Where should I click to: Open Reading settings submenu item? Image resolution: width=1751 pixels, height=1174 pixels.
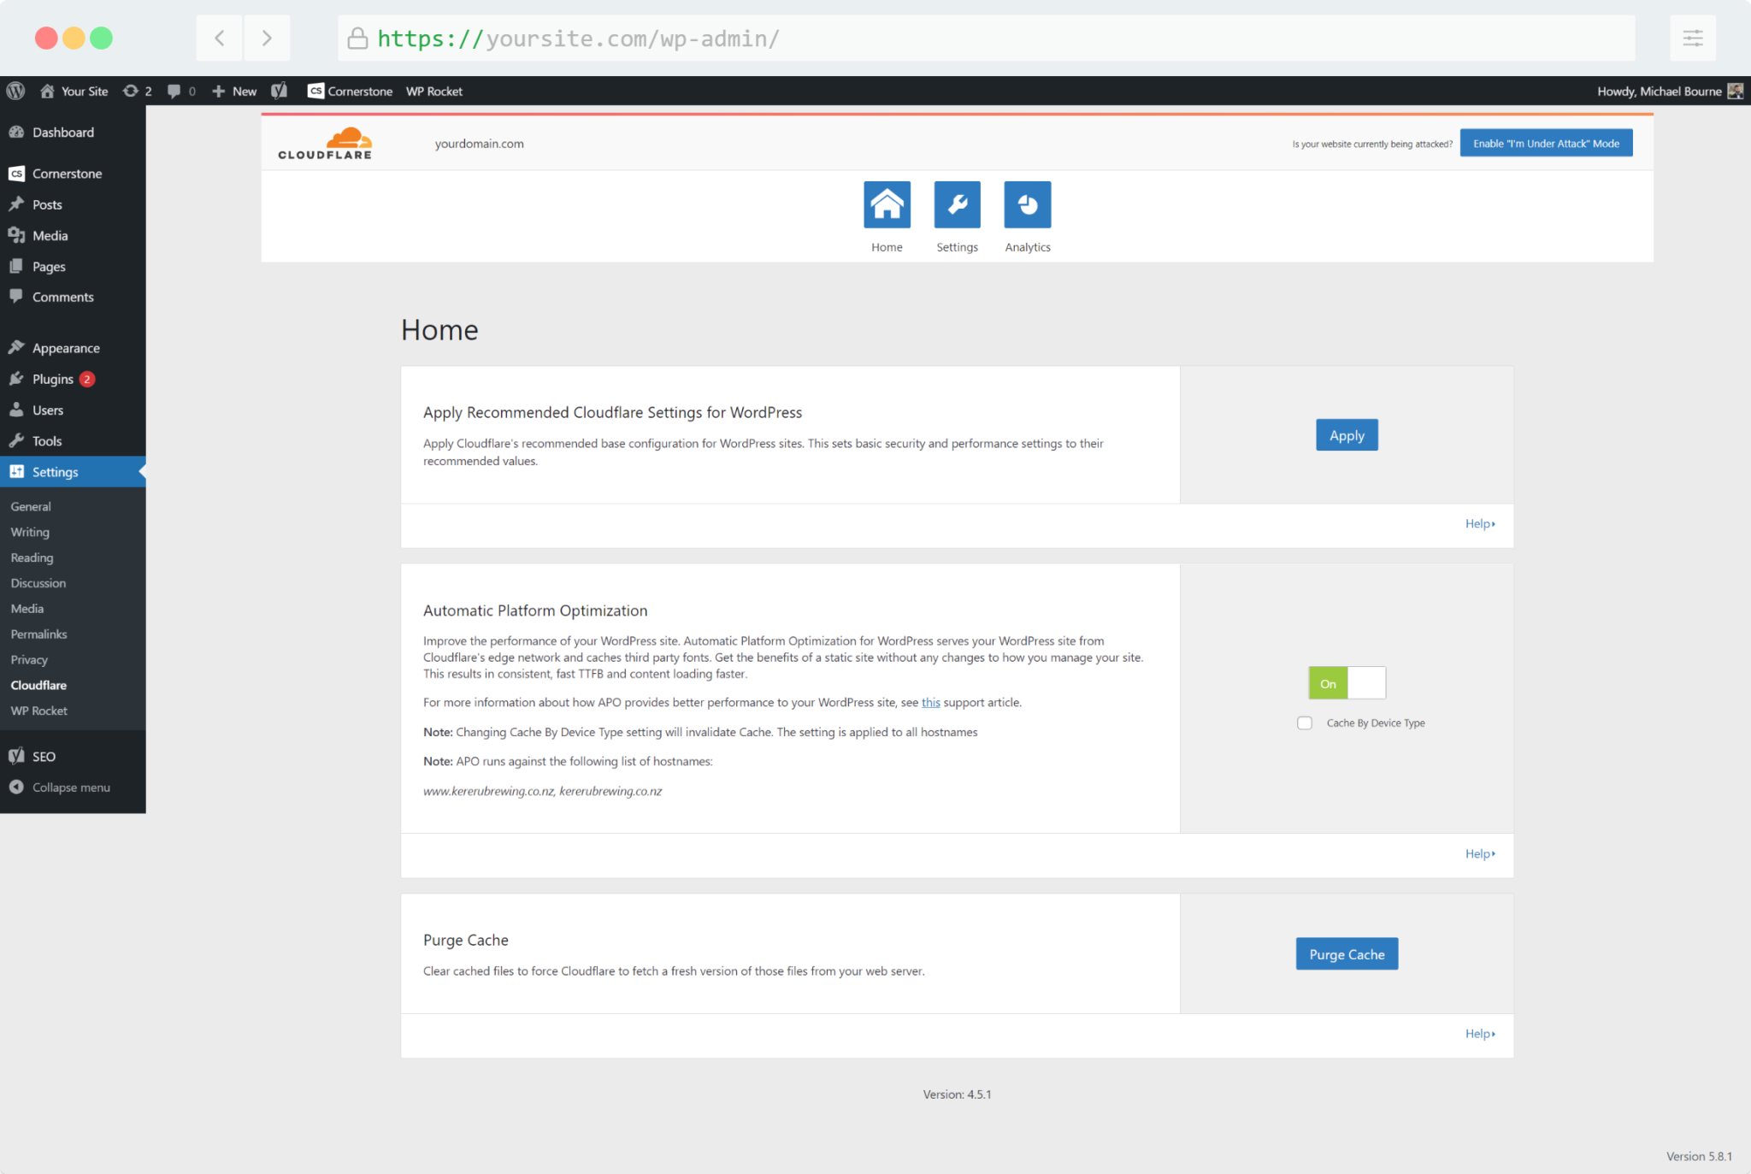click(32, 558)
